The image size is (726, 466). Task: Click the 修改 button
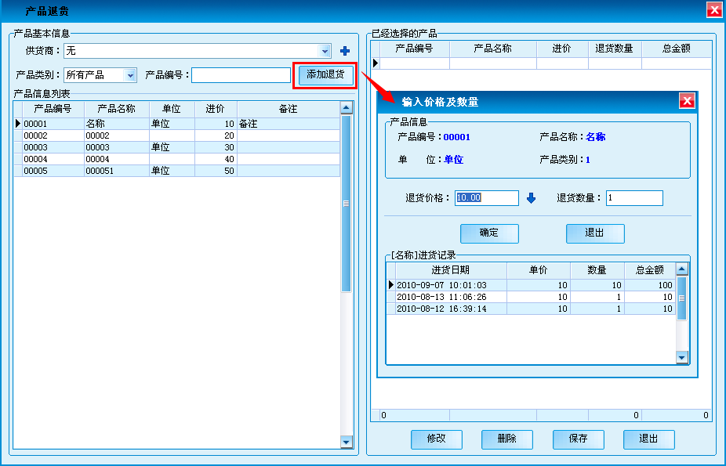pyautogui.click(x=436, y=439)
